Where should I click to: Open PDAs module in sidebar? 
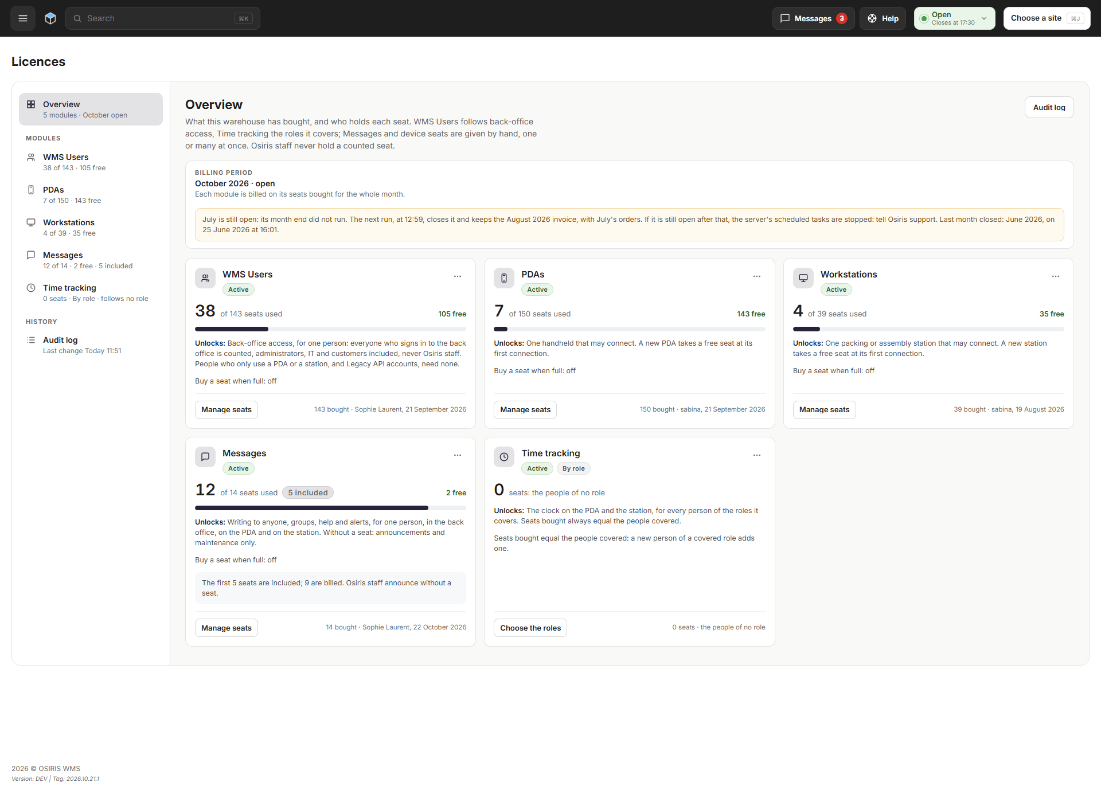(91, 194)
